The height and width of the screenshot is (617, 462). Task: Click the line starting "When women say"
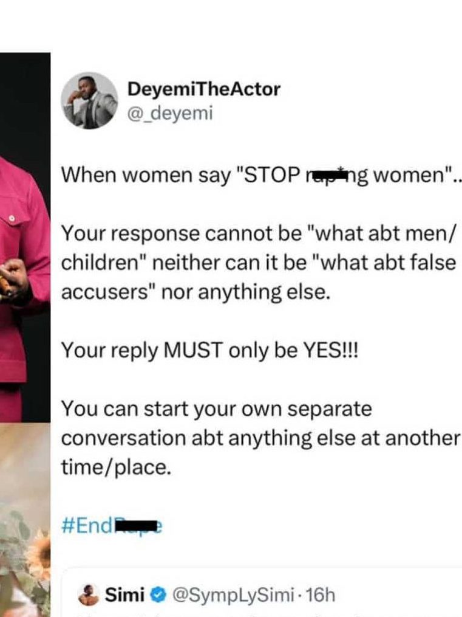click(261, 174)
